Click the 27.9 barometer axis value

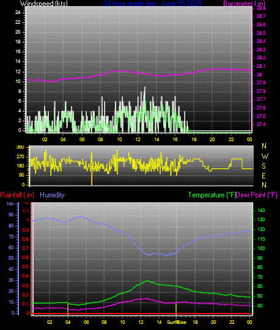tap(261, 82)
